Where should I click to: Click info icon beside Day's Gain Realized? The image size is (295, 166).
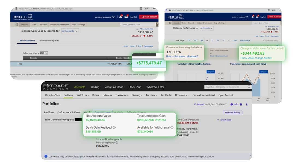[114, 128]
